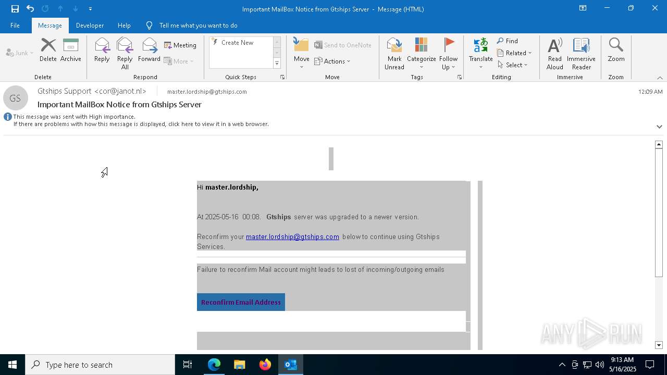Launch Microsoft Edge from taskbar
The image size is (667, 375).
click(214, 365)
